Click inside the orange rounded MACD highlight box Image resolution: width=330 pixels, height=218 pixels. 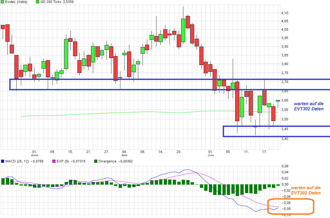pos(291,207)
